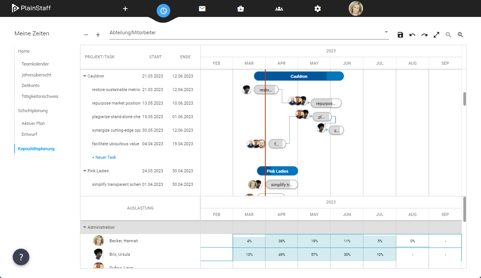Viewport: 481px width, 278px height.
Task: Open the team people icon
Action: click(x=279, y=9)
